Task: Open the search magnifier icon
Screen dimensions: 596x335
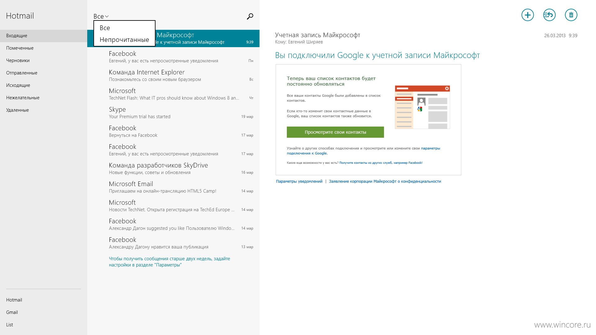Action: (x=250, y=16)
